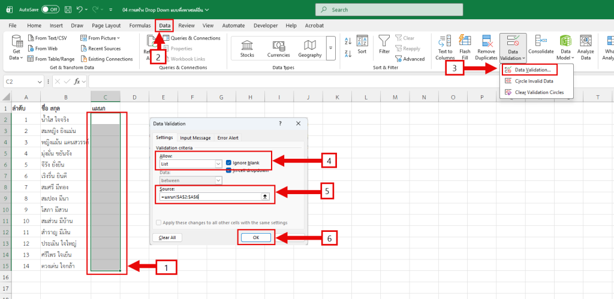Viewport: 614px width, 299px height.
Task: Open the Formulas tab
Action: pyautogui.click(x=140, y=25)
